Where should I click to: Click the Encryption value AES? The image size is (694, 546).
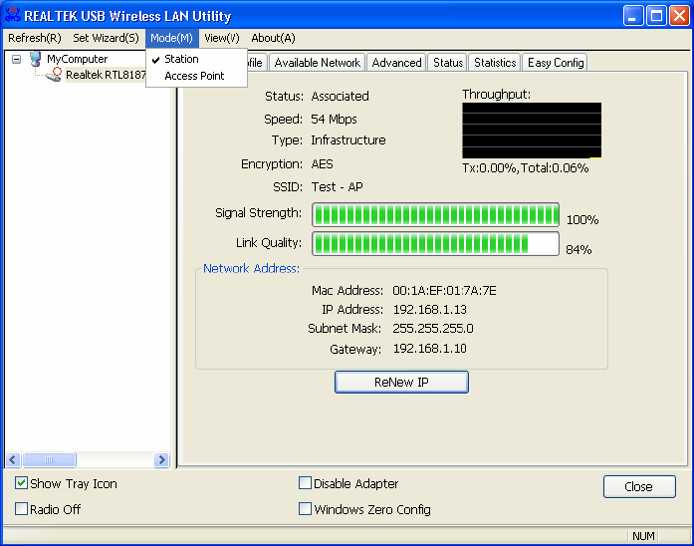tap(322, 164)
